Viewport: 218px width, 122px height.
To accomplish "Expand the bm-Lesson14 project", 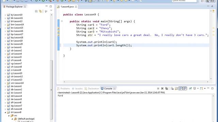I will click(5, 25).
